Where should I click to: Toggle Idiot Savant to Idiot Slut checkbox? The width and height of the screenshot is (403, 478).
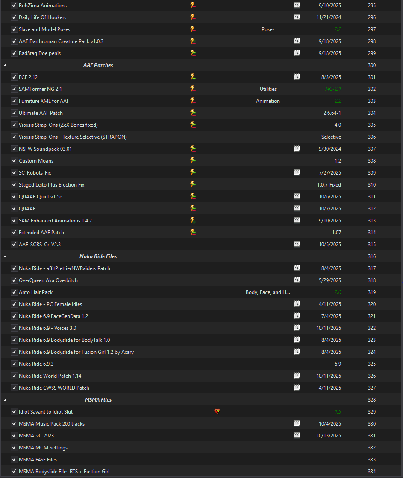[x=14, y=411]
